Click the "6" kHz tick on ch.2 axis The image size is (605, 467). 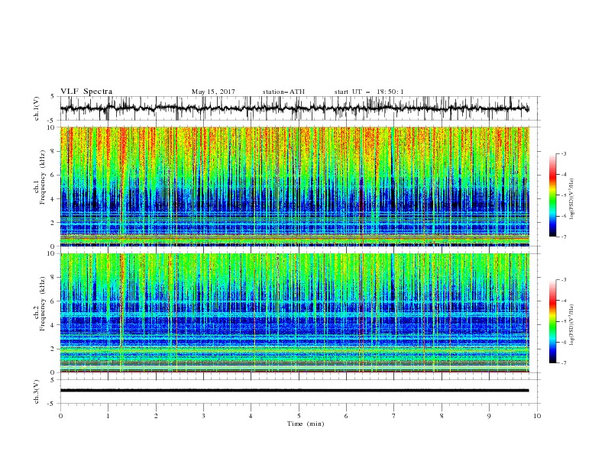click(x=53, y=301)
